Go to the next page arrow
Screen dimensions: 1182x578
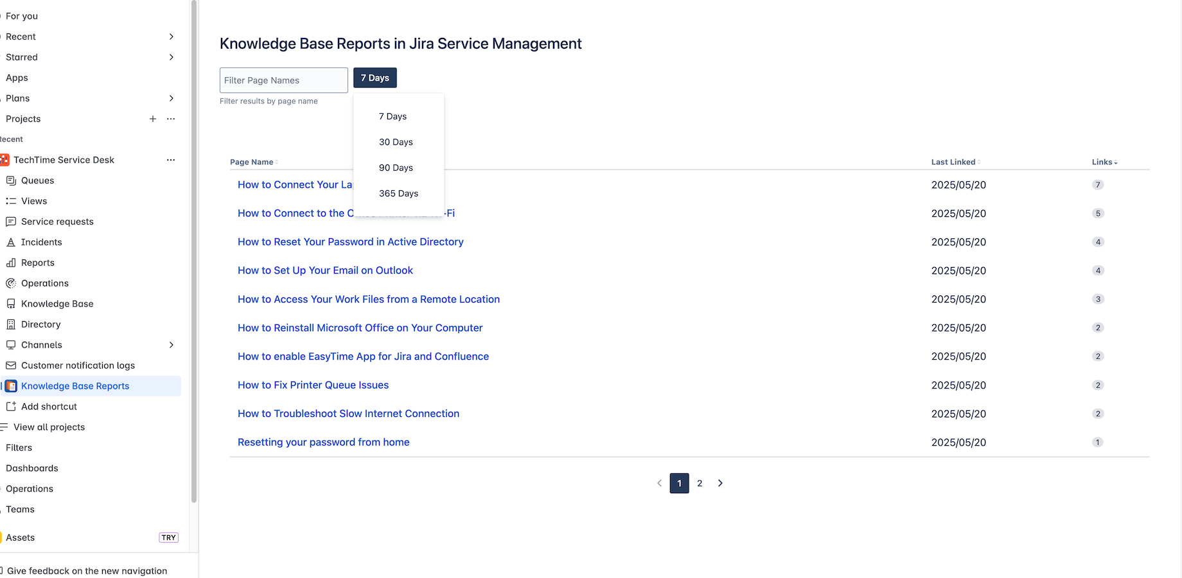click(720, 483)
